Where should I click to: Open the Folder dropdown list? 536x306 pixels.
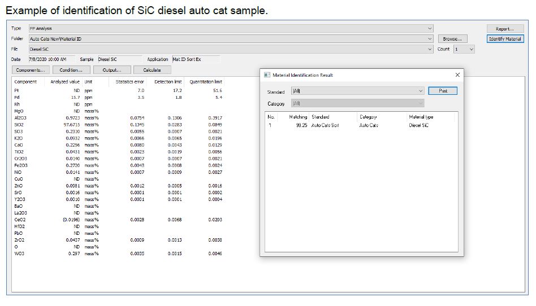(430, 39)
